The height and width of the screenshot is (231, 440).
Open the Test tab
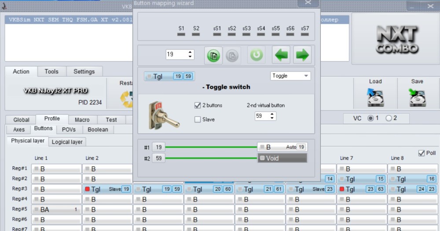click(111, 119)
